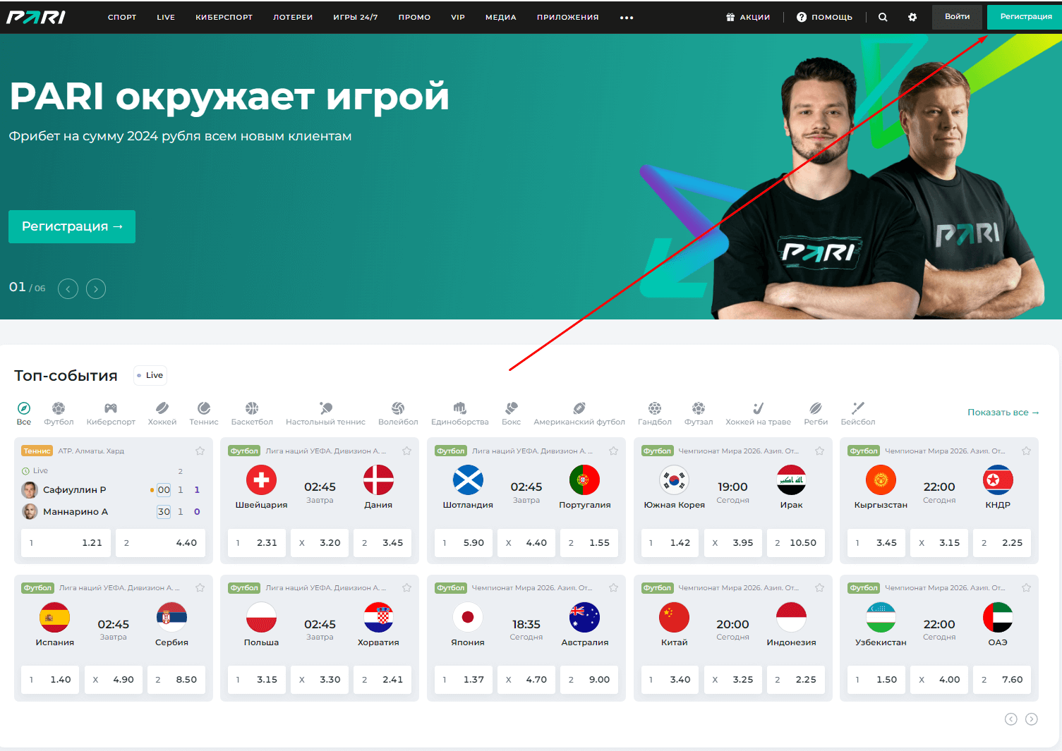Open the СПОРТ menu

click(122, 17)
